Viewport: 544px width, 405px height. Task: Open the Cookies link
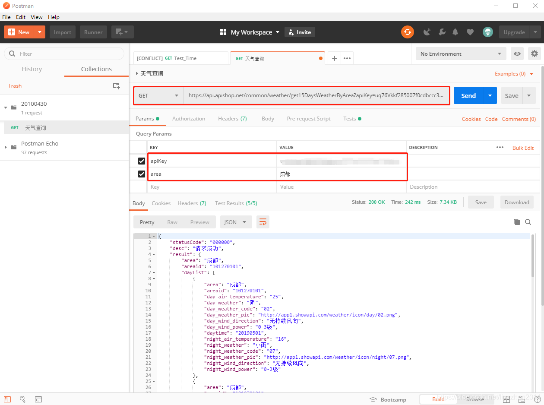pos(471,119)
